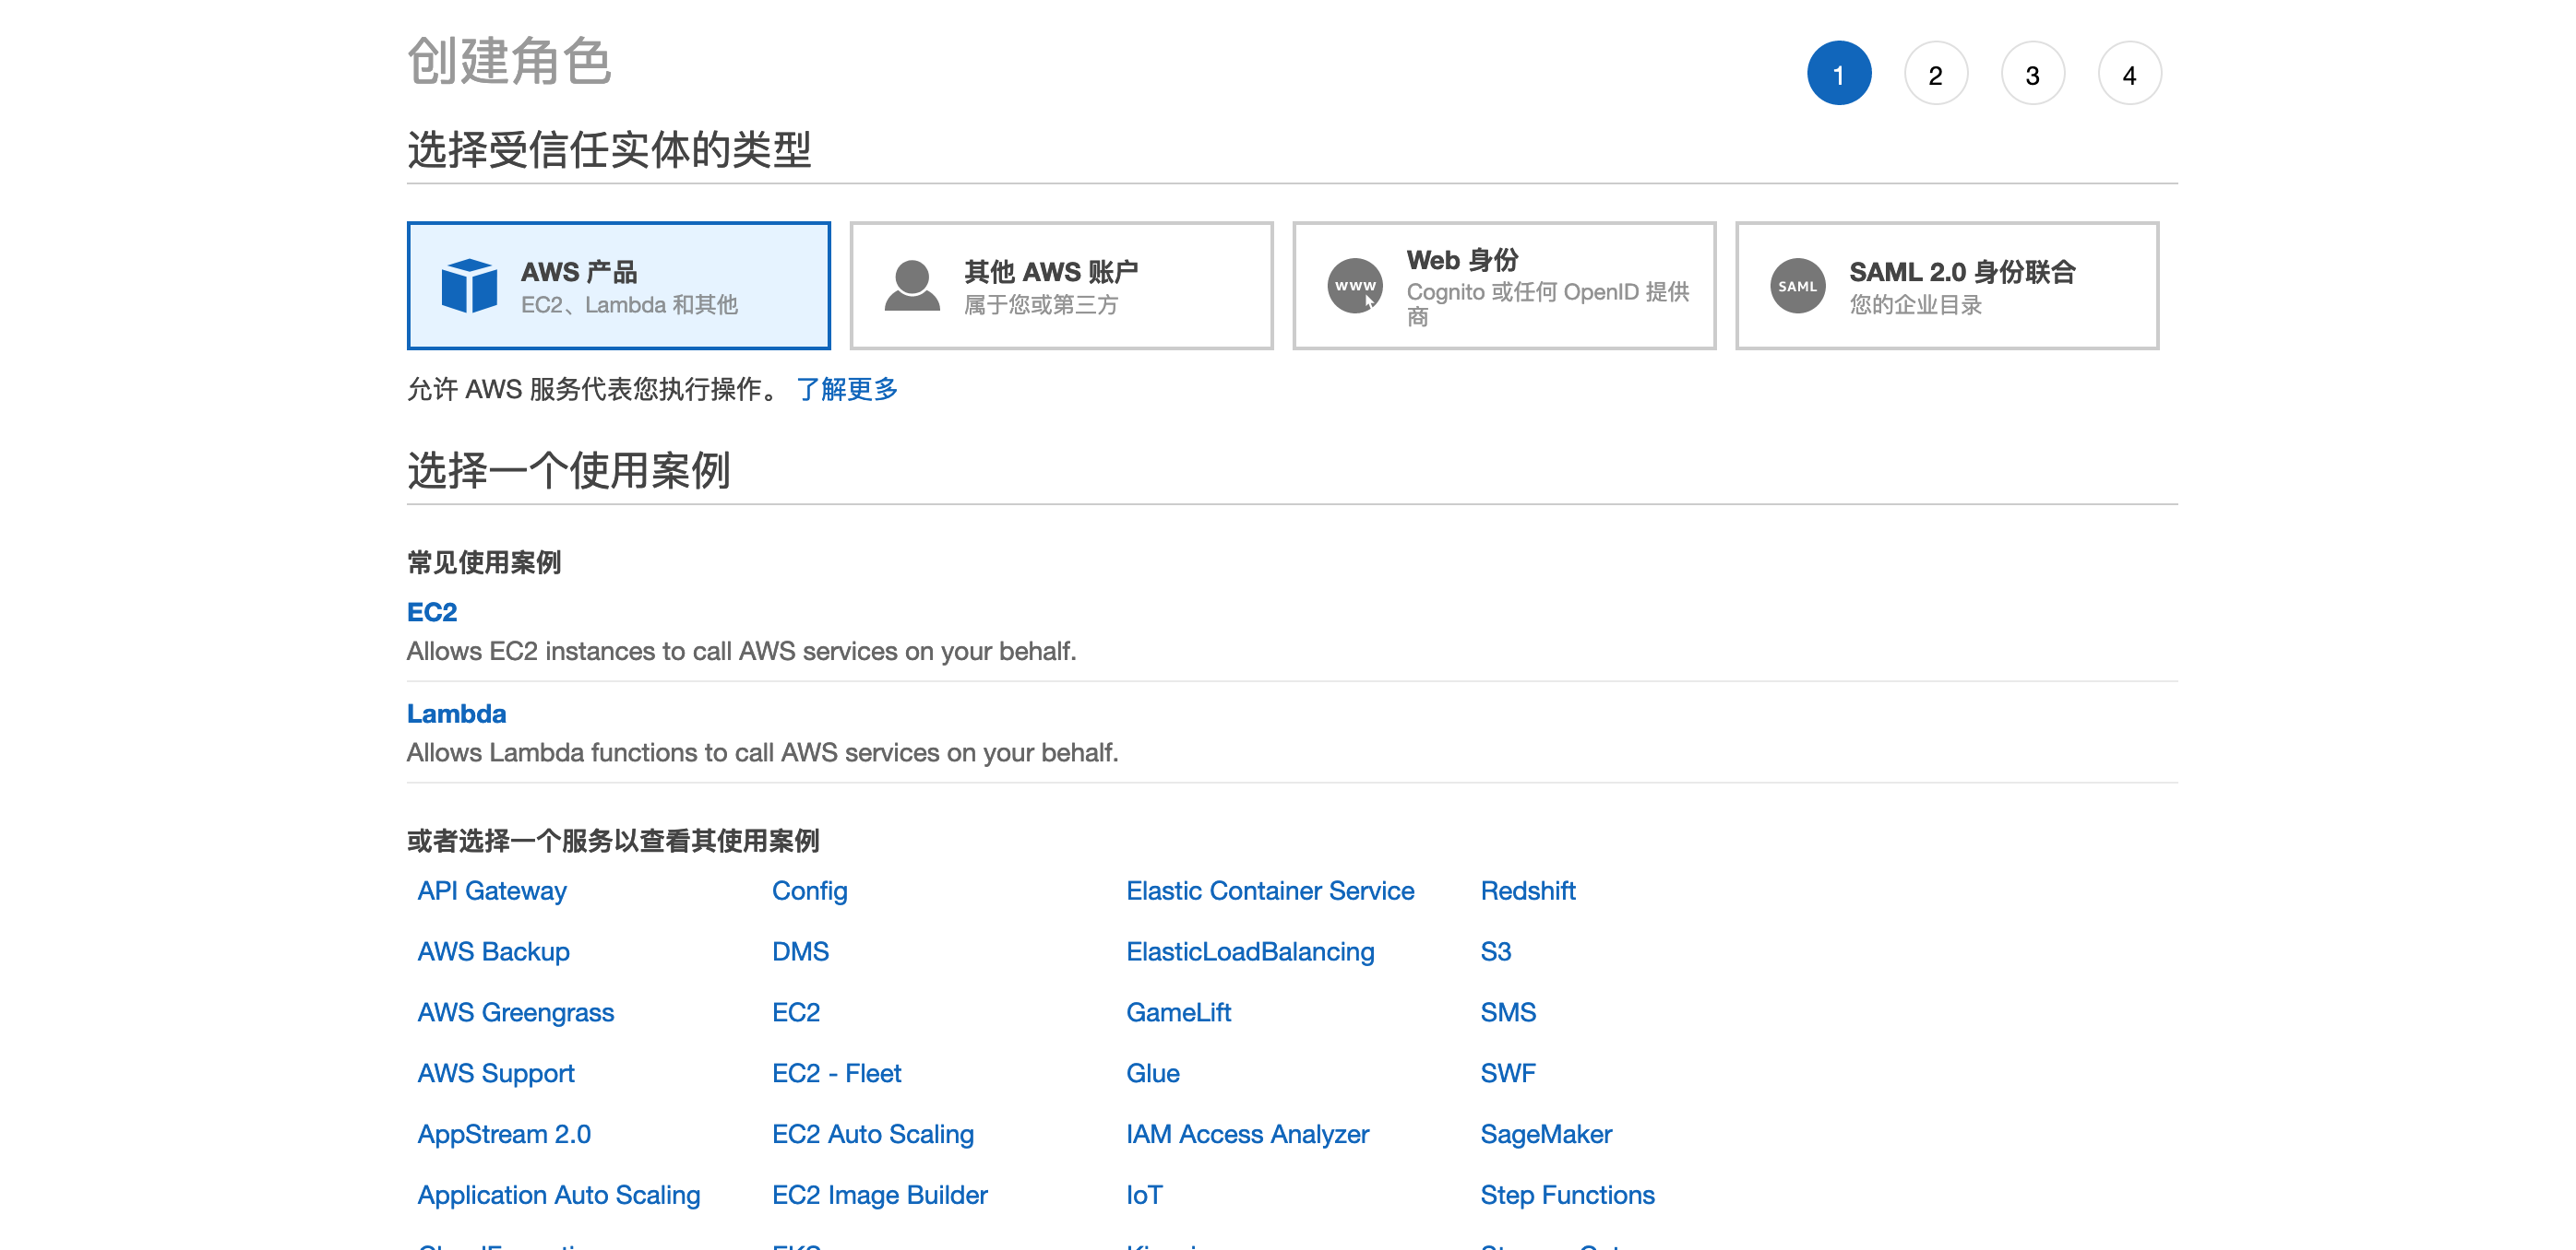Go to step 2 in the wizard
The width and height of the screenshot is (2576, 1250).
tap(1935, 75)
